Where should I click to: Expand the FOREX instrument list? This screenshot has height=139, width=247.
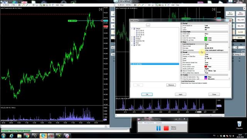132,39
